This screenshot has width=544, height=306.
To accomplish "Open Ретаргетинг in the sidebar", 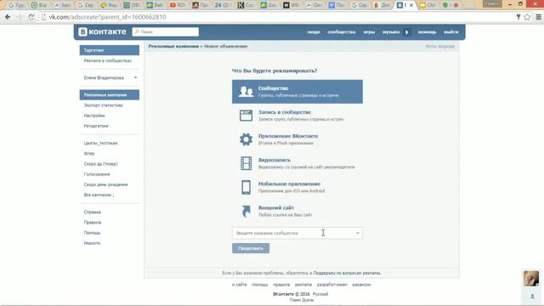I will click(x=96, y=126).
